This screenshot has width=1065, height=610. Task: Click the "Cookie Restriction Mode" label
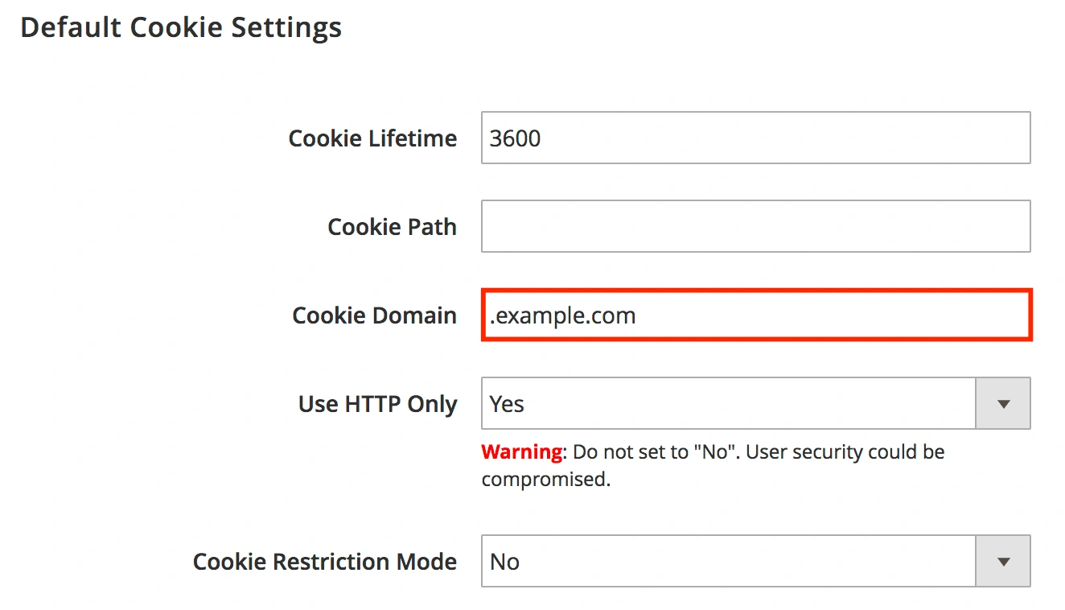[x=324, y=562]
